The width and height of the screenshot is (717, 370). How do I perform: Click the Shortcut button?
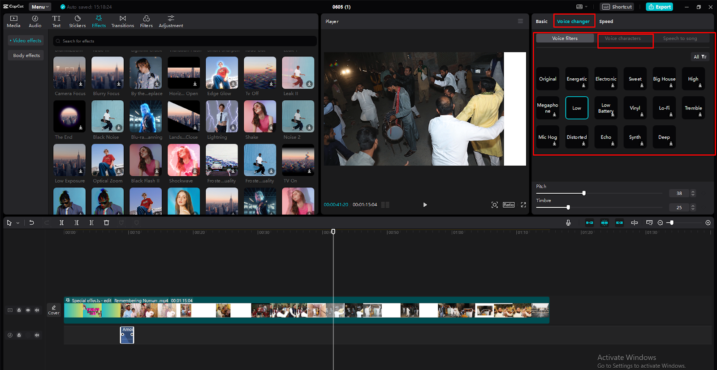(617, 7)
